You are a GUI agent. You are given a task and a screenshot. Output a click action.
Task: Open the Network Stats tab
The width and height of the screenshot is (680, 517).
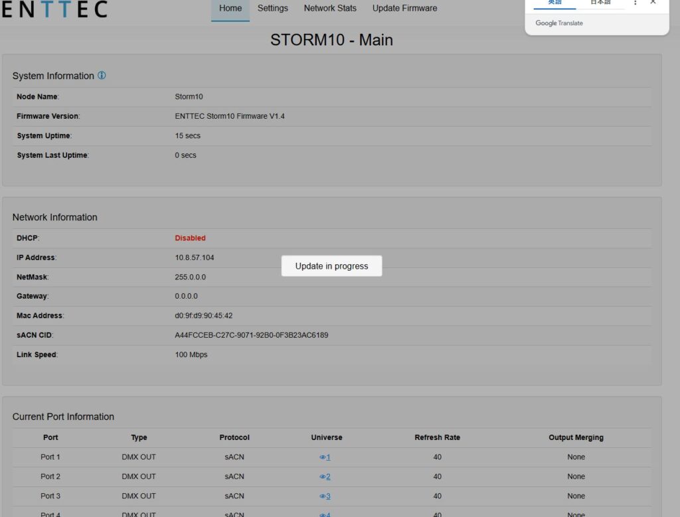click(330, 8)
